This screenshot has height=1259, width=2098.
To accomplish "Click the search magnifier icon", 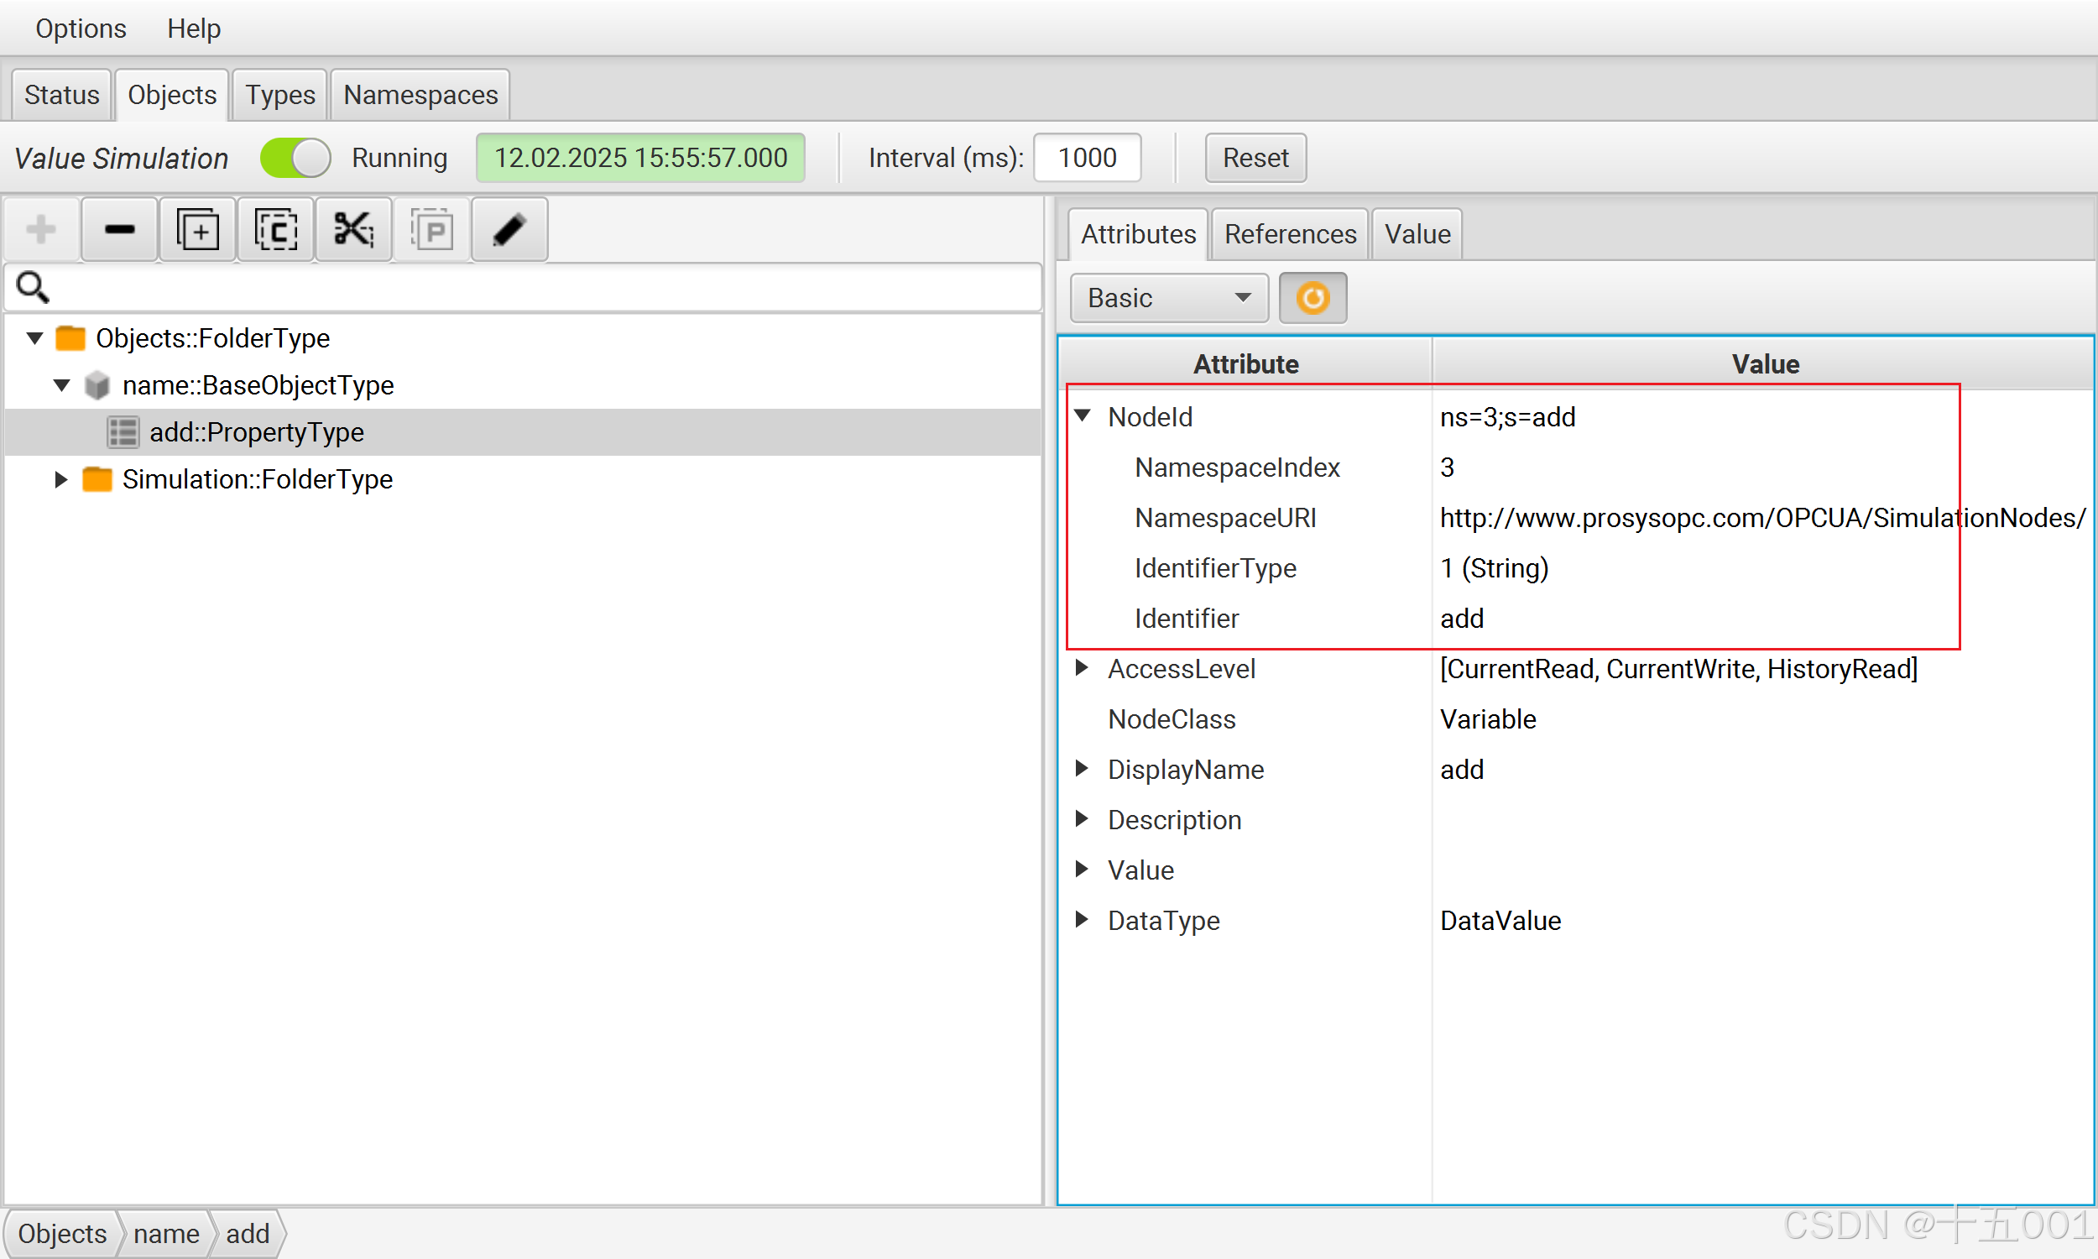I will tap(33, 288).
